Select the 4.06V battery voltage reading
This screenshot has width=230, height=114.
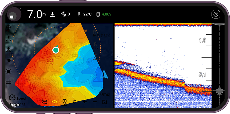107,14
